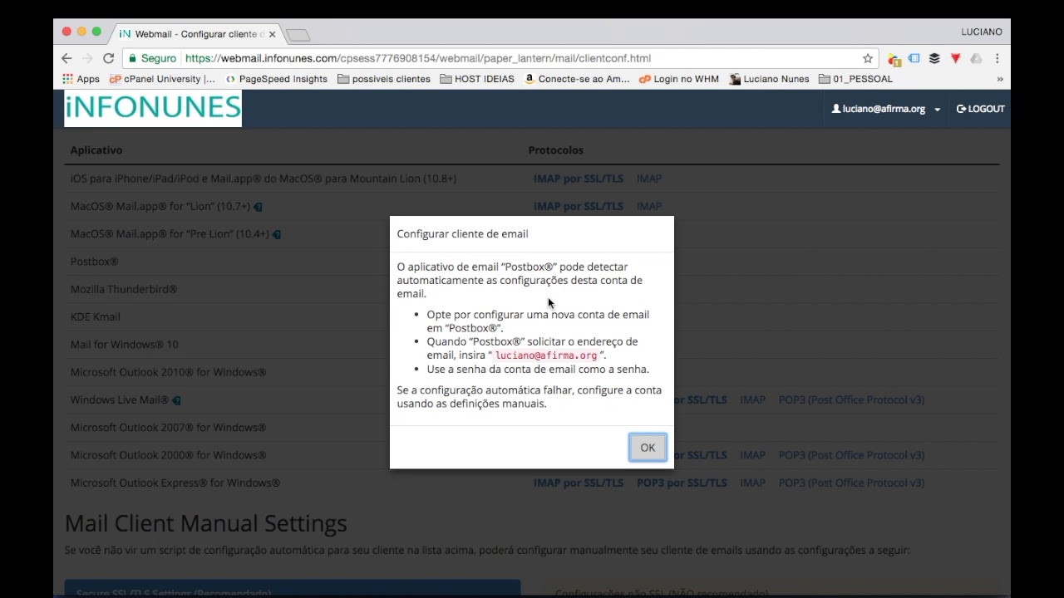The height and width of the screenshot is (598, 1064).
Task: Open the Conecte-se ao Amazon bookmark
Action: (577, 79)
